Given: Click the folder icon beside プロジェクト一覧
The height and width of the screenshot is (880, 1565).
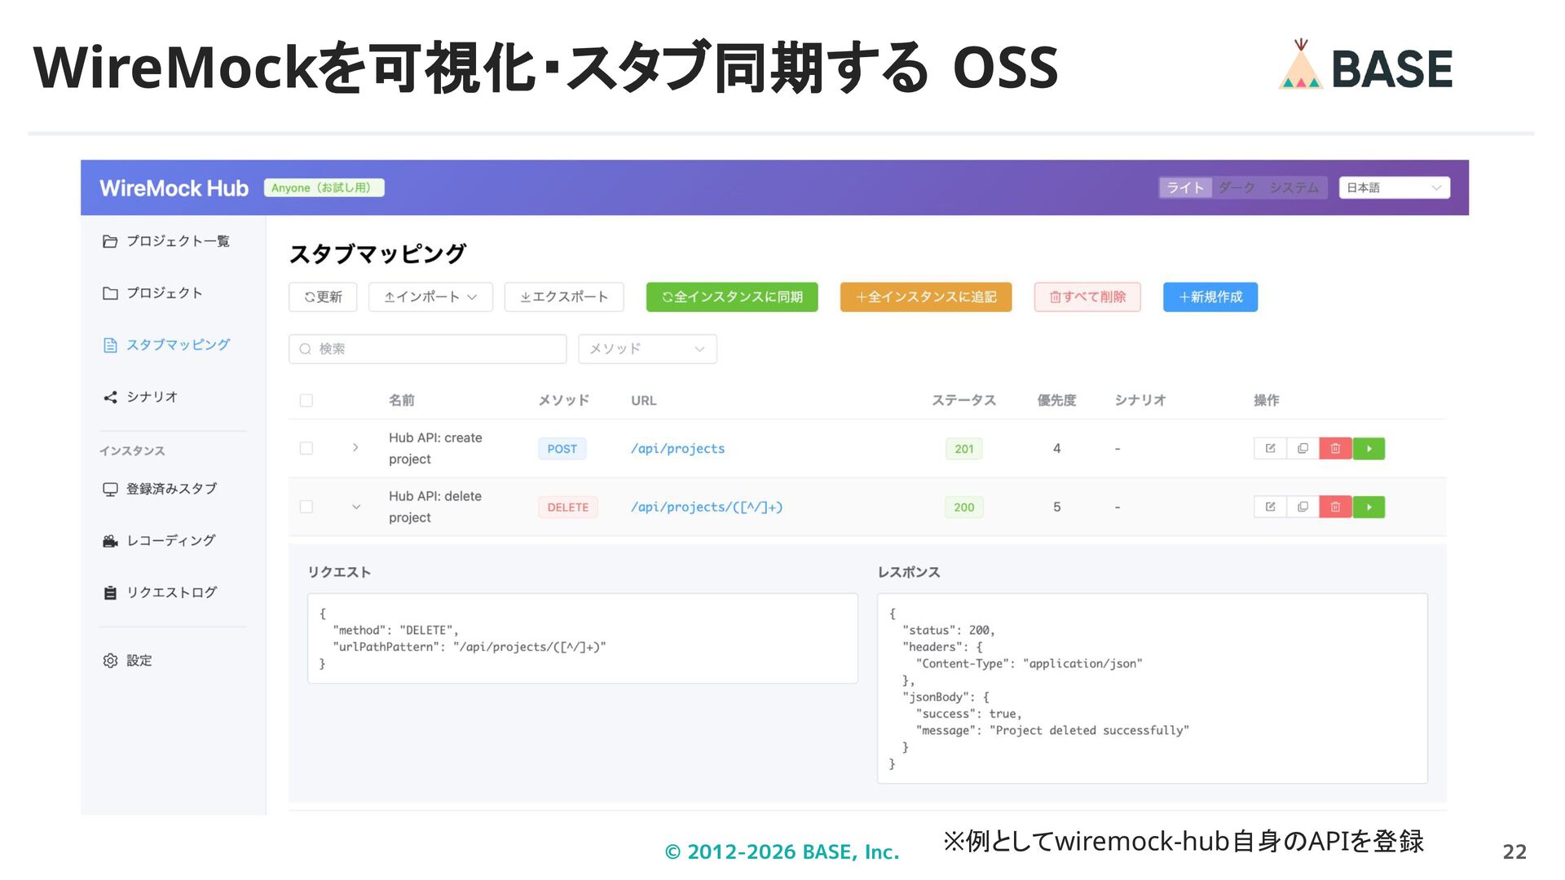Looking at the screenshot, I should 110,241.
